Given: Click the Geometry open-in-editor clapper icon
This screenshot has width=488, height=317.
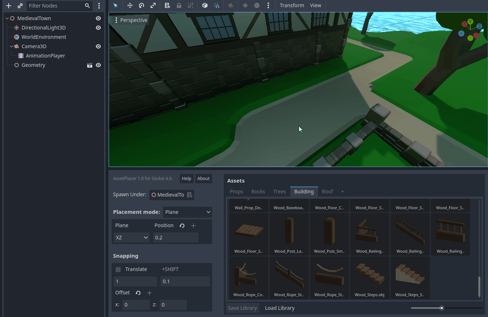Looking at the screenshot, I should tap(90, 65).
